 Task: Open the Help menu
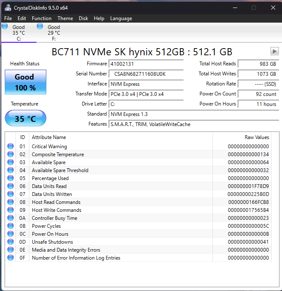[99, 18]
